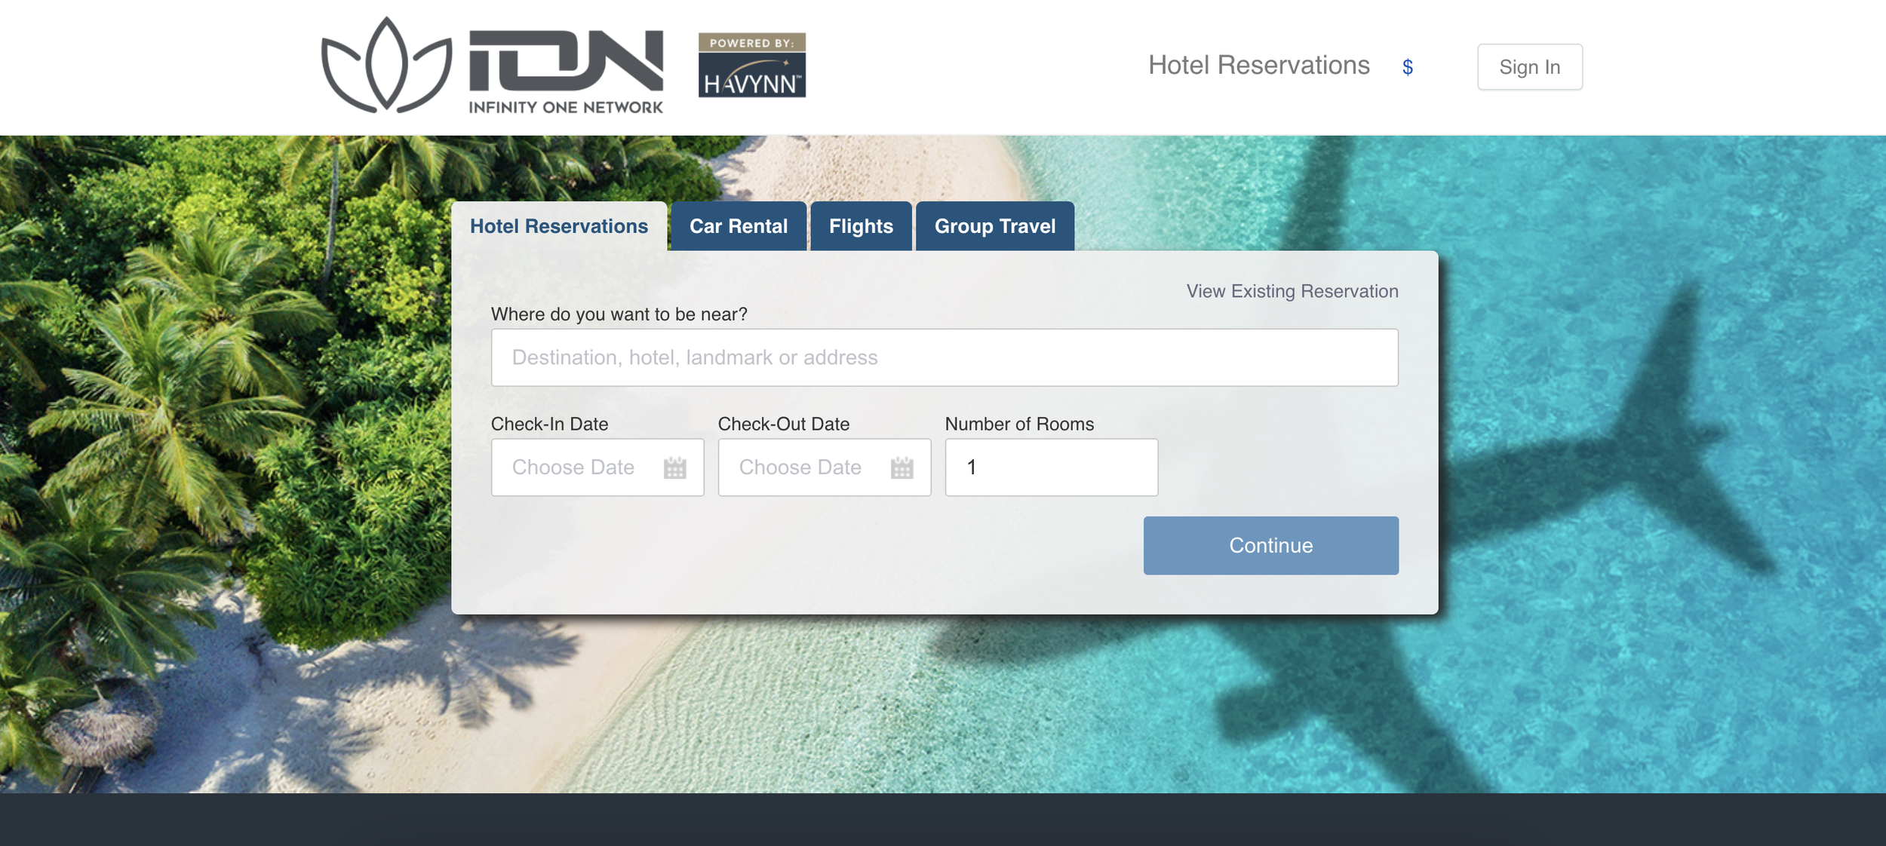1886x846 pixels.
Task: Click the Infinity One Network text
Action: 566,107
